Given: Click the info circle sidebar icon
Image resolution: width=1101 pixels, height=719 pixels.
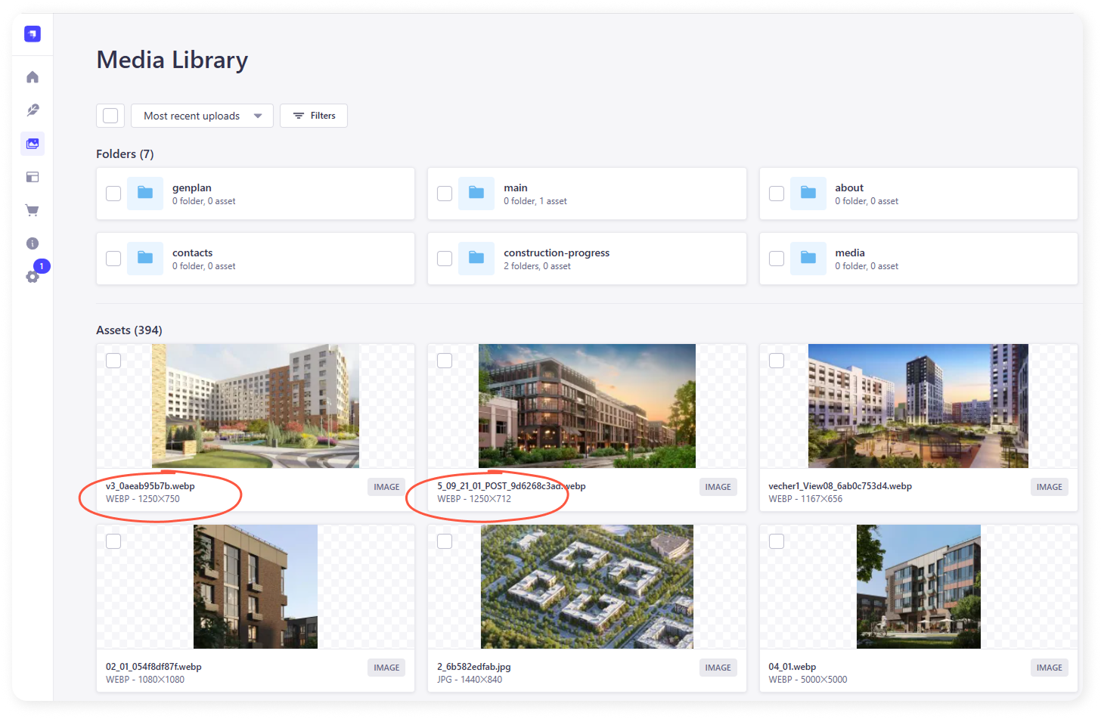Looking at the screenshot, I should pyautogui.click(x=33, y=243).
